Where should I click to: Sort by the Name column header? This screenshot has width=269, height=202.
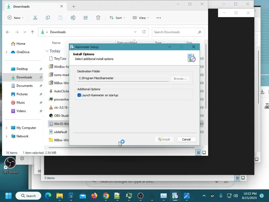coord(56,43)
